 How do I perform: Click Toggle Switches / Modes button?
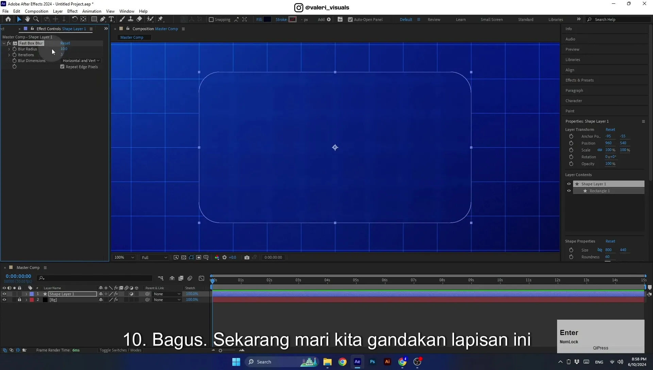tap(120, 350)
